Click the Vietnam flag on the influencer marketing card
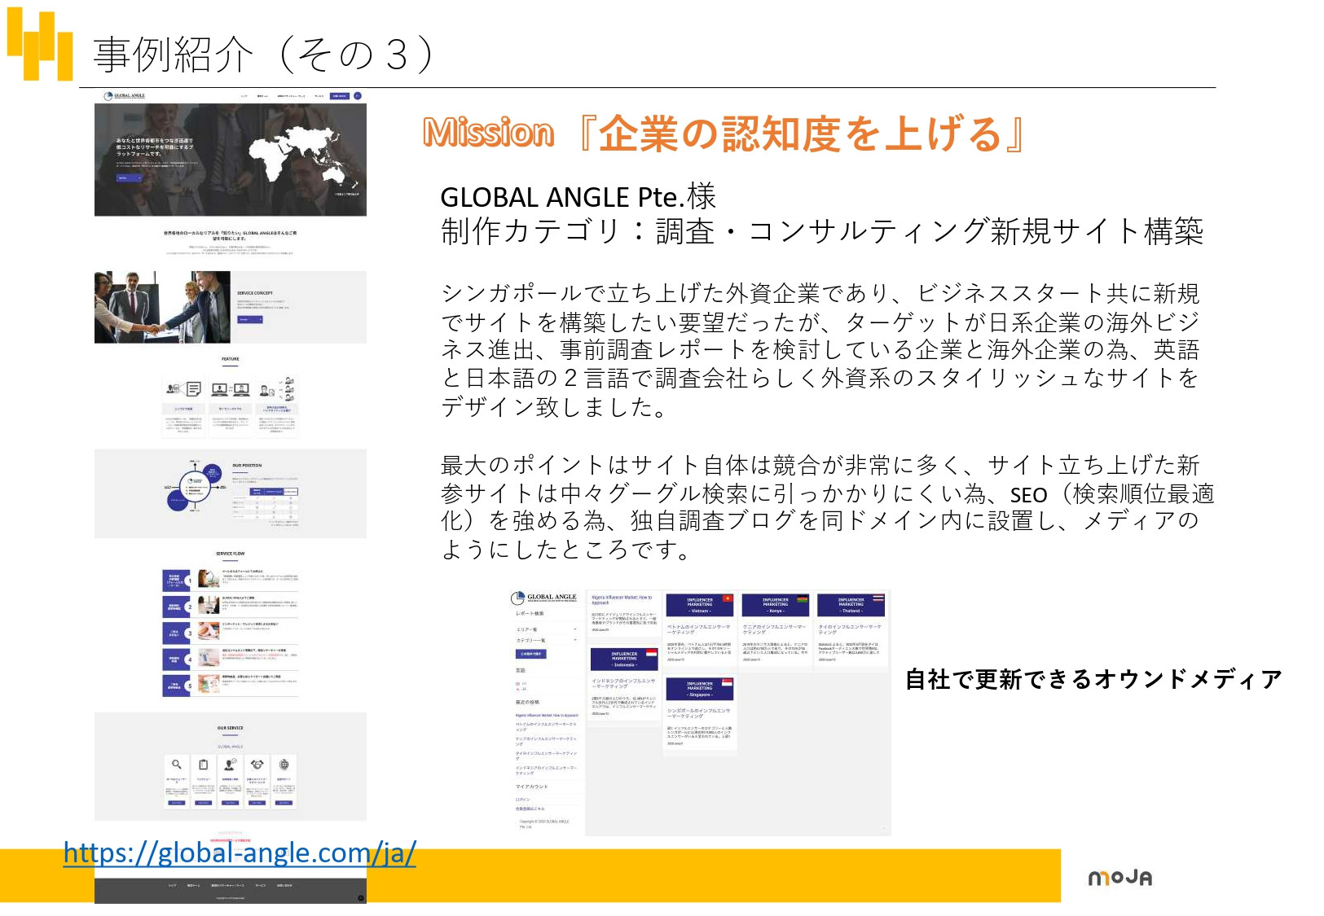Viewport: 1324px width, 916px height. click(727, 598)
